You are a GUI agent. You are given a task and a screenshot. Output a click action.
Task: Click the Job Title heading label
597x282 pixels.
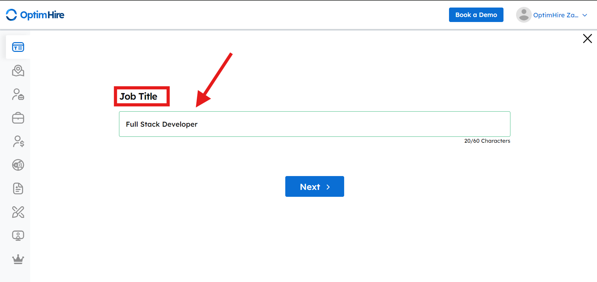(x=138, y=97)
